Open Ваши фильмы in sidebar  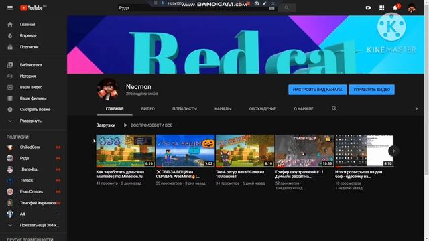(34, 98)
